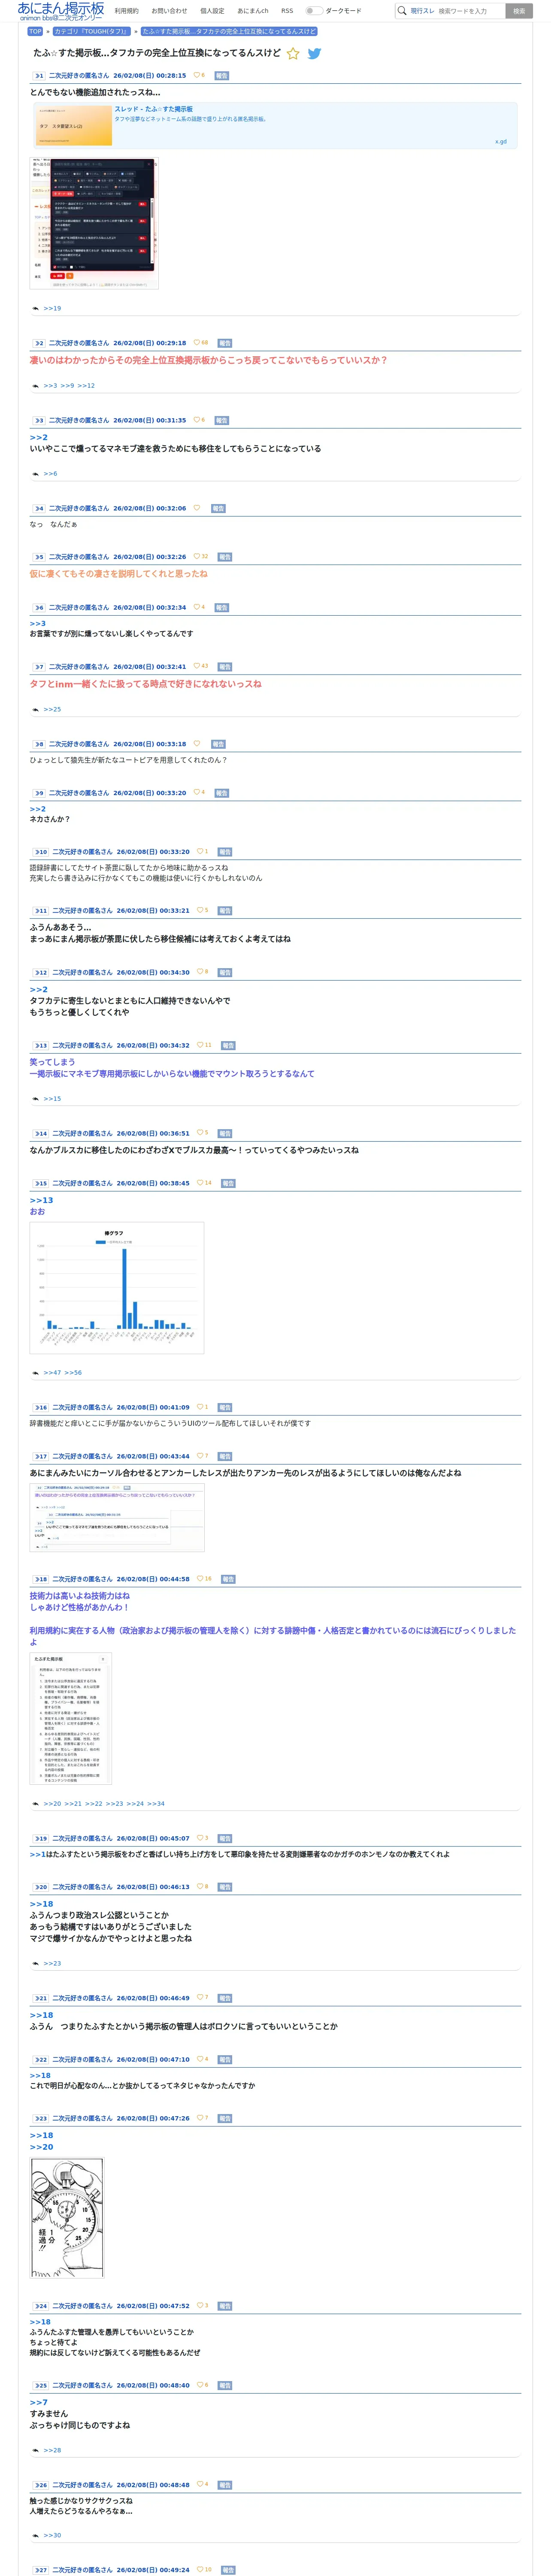
Task: Click the magnifier icon in the search box
Action: tap(402, 11)
